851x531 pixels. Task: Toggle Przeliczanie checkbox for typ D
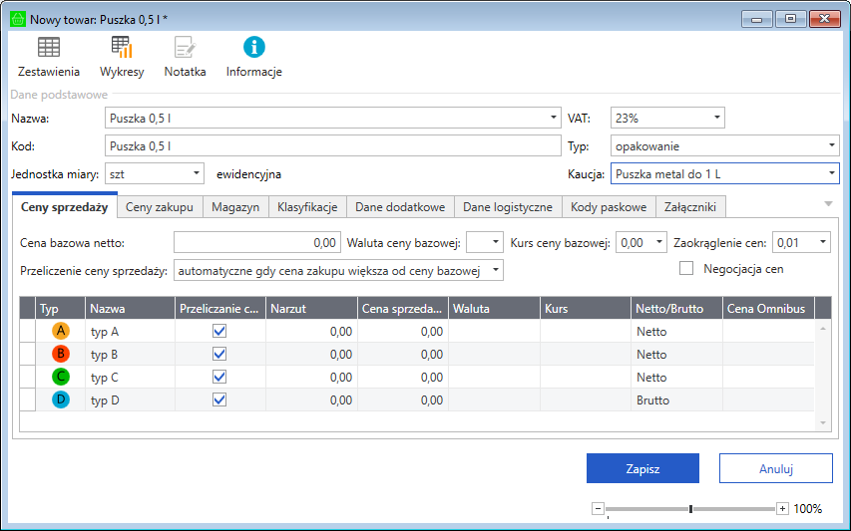click(219, 399)
